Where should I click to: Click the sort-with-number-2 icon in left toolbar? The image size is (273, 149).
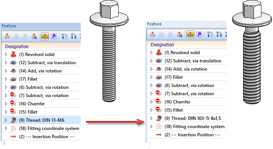click(74, 36)
